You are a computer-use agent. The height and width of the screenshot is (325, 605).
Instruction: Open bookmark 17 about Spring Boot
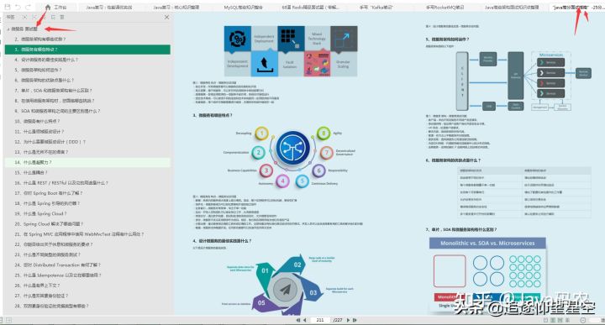point(48,193)
